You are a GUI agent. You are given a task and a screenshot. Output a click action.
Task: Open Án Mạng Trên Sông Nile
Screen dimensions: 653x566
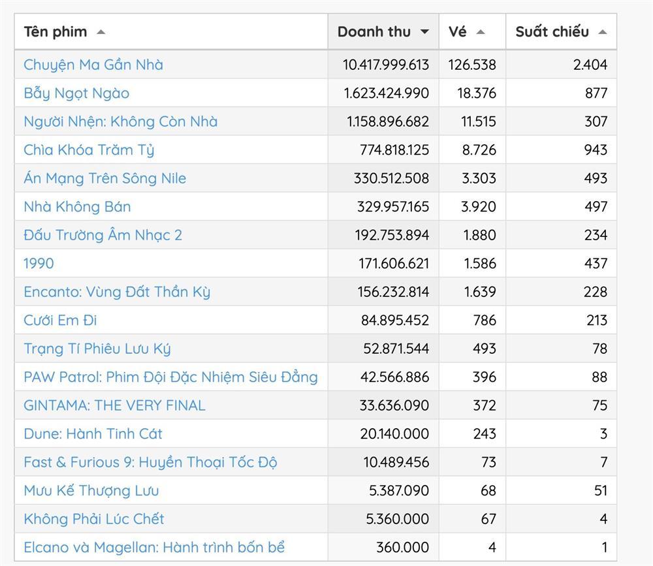[104, 178]
